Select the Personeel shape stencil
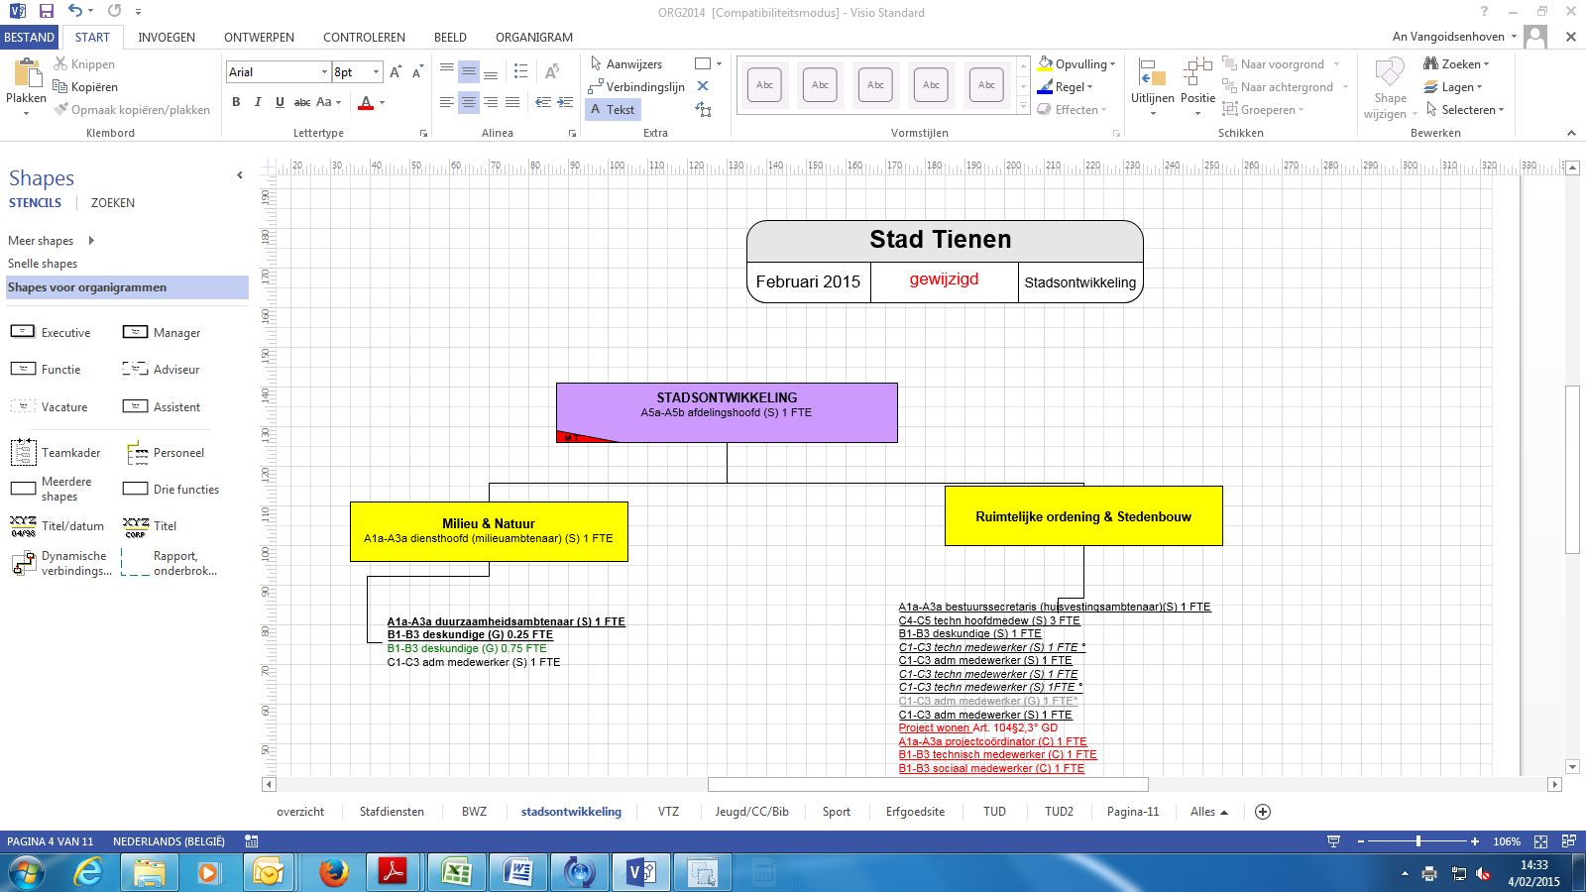This screenshot has width=1586, height=892. (164, 453)
